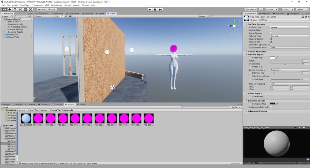The width and height of the screenshot is (310, 168).
Task: Select the Scale tool
Action: point(20,9)
